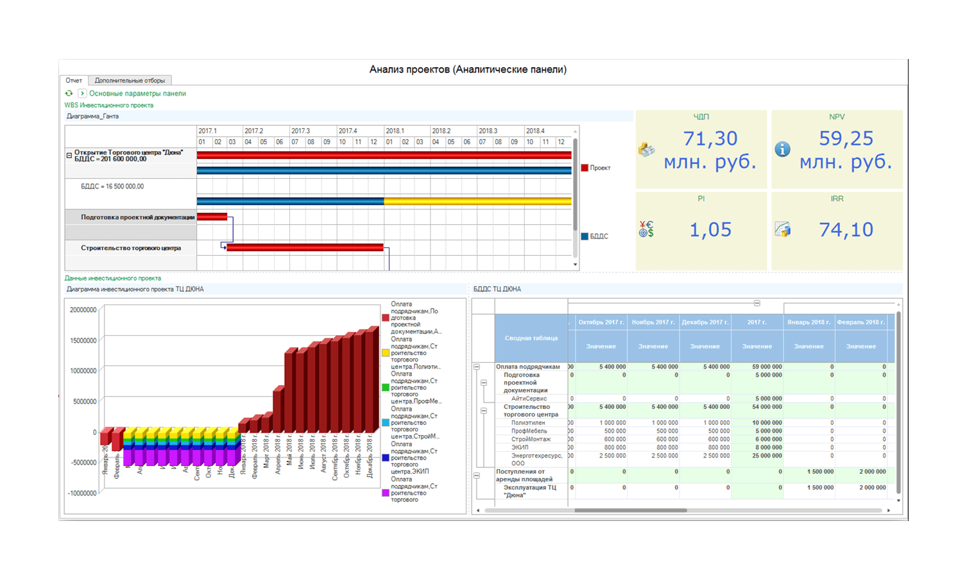Viewport: 967px width, 580px height.
Task: Collapse Строительство торгового центра table group
Action: [x=484, y=411]
